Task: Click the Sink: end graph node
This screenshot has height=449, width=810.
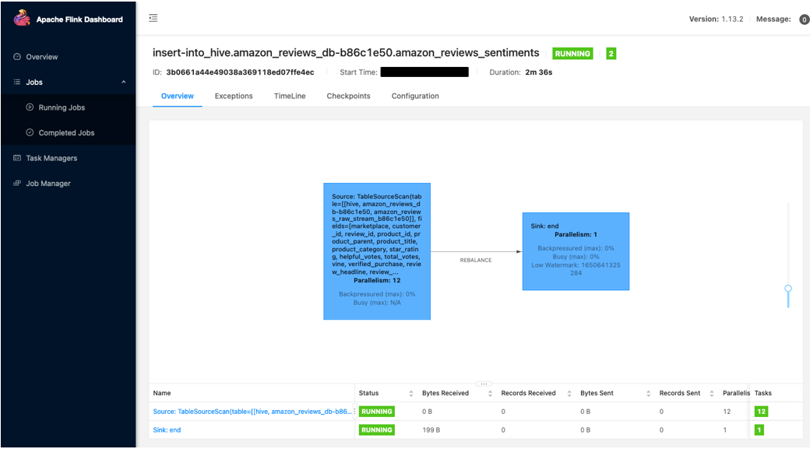Action: (x=576, y=251)
